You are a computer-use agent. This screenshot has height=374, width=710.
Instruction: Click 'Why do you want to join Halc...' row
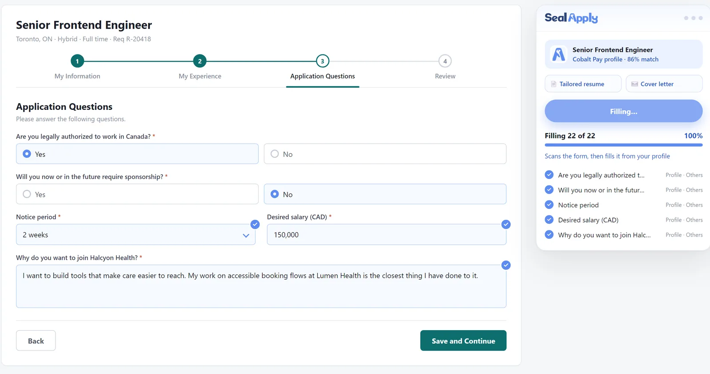pos(623,234)
